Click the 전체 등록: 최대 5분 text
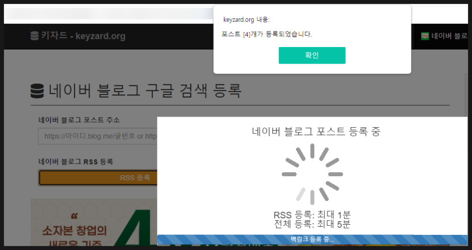The height and width of the screenshot is (250, 472). [312, 224]
